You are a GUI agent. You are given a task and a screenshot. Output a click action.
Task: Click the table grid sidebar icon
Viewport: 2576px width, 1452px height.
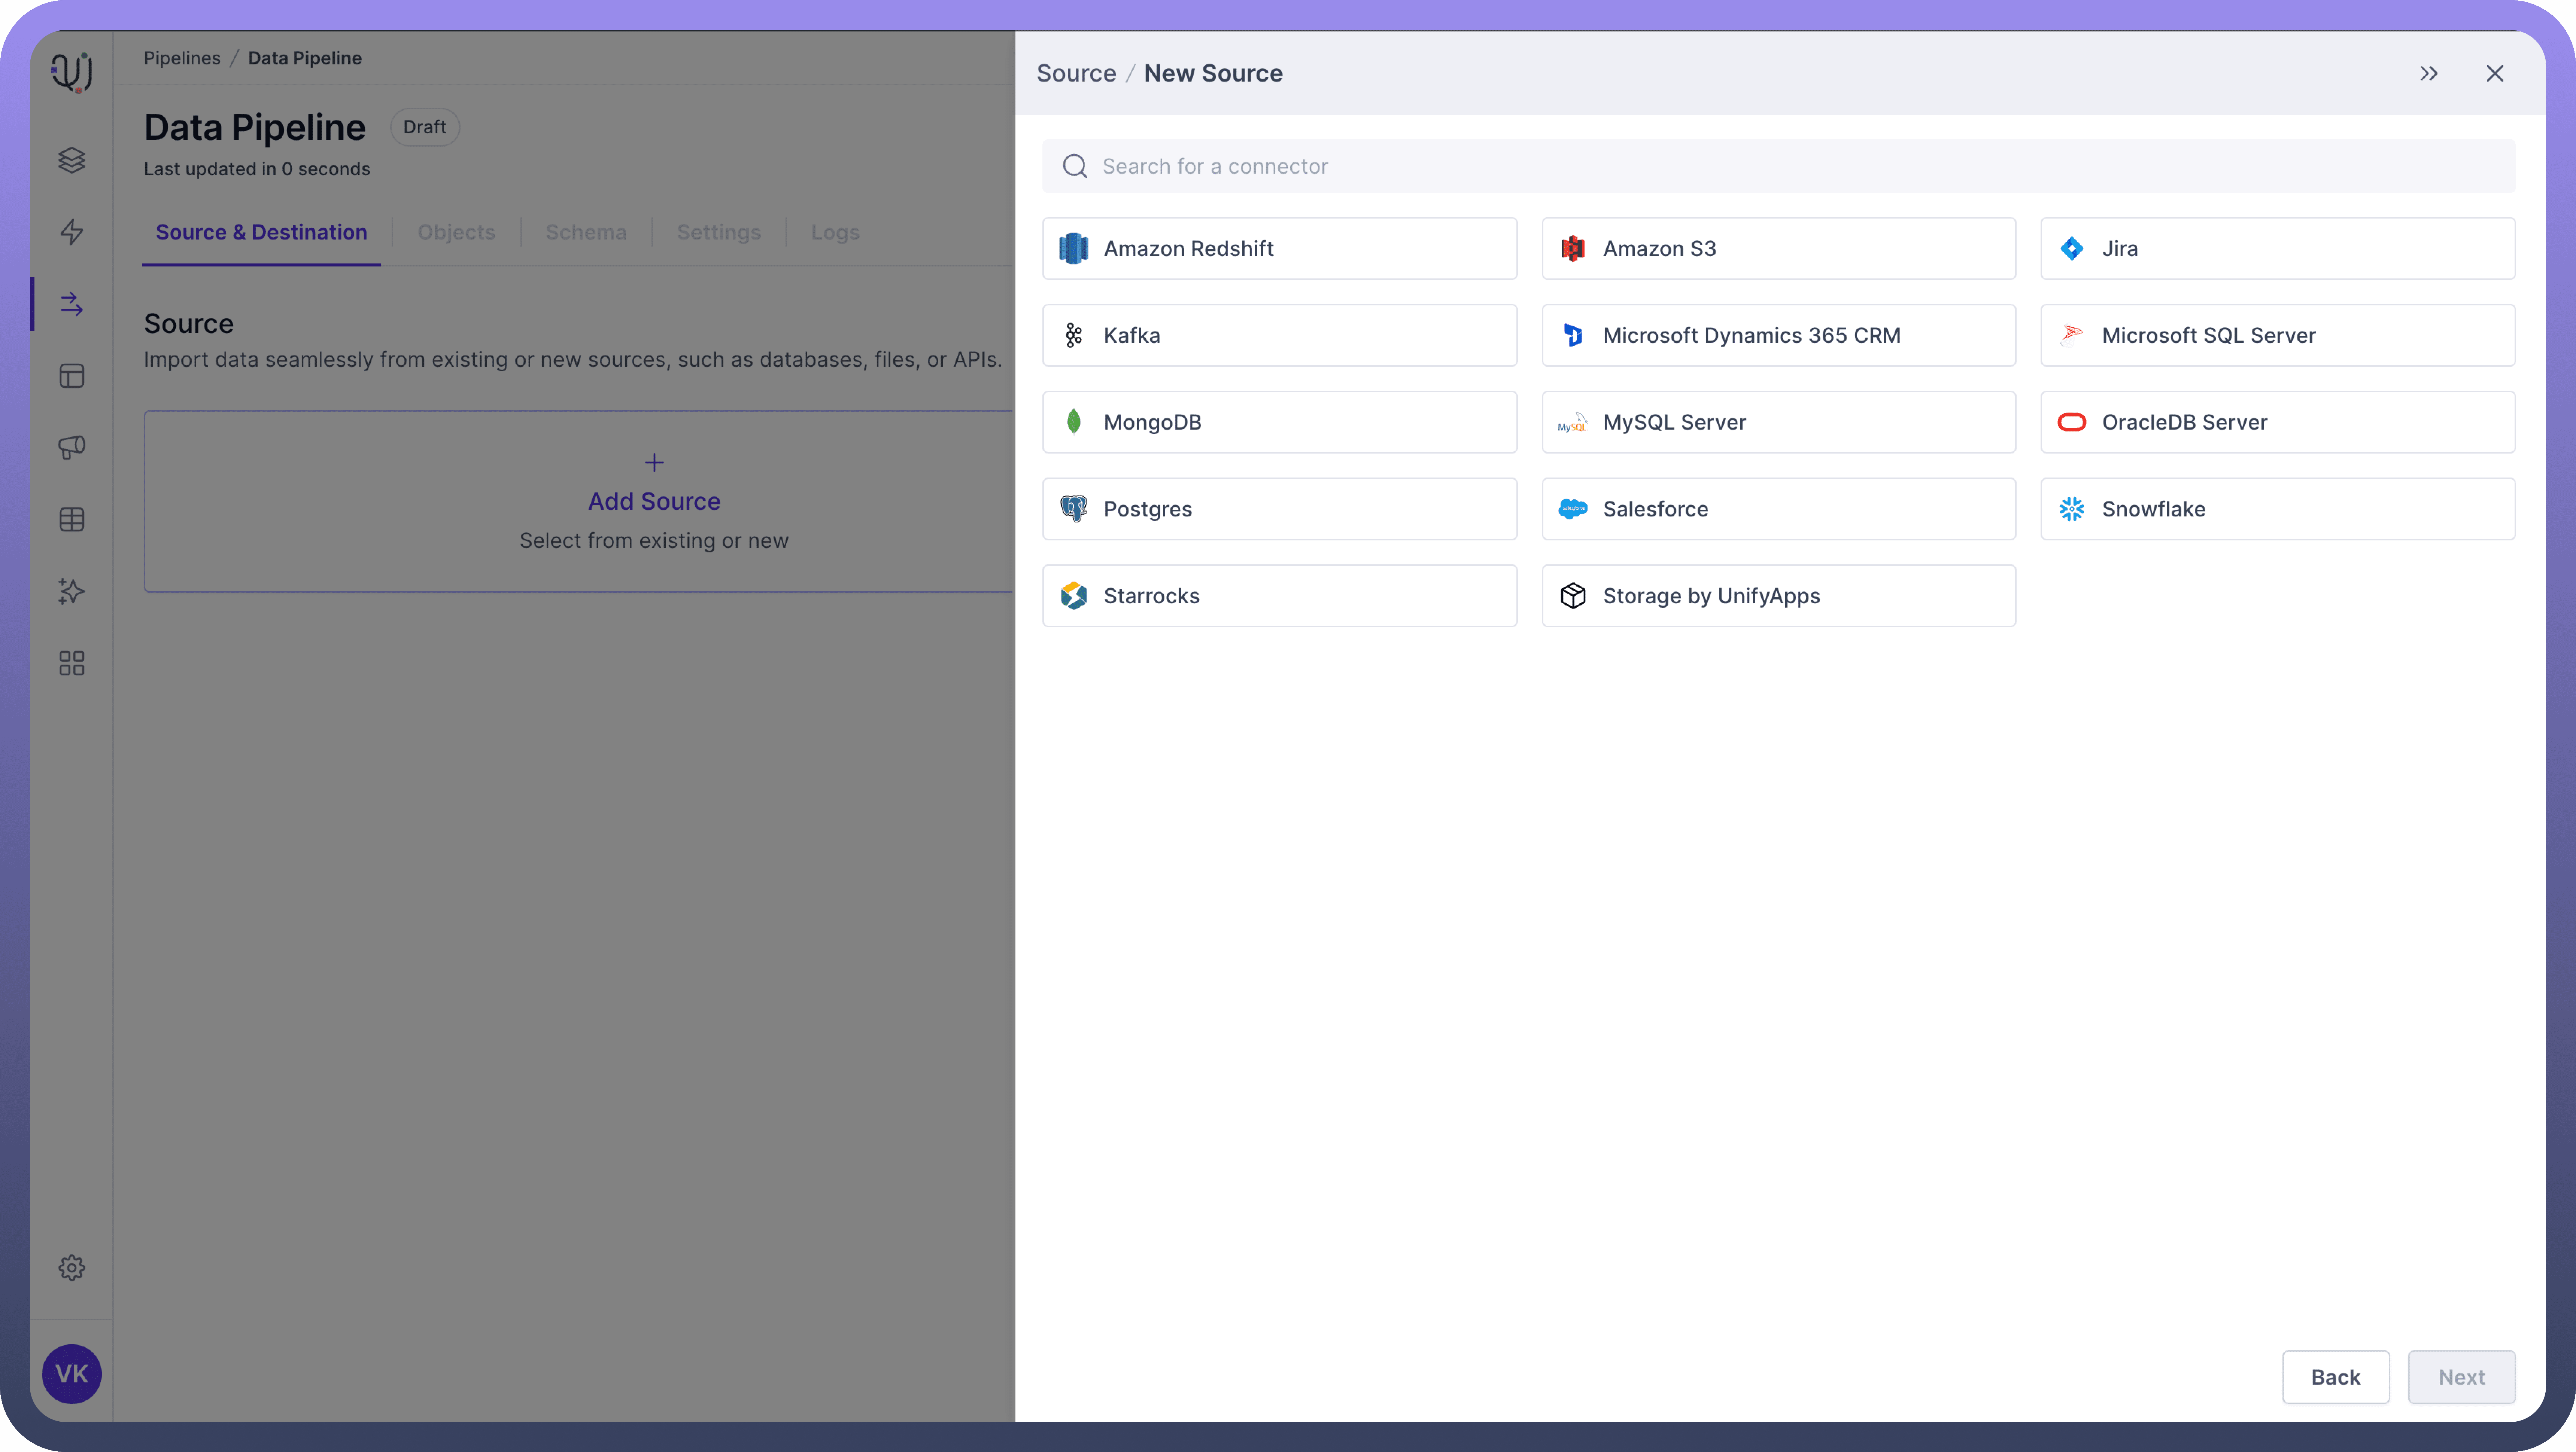pos(71,520)
